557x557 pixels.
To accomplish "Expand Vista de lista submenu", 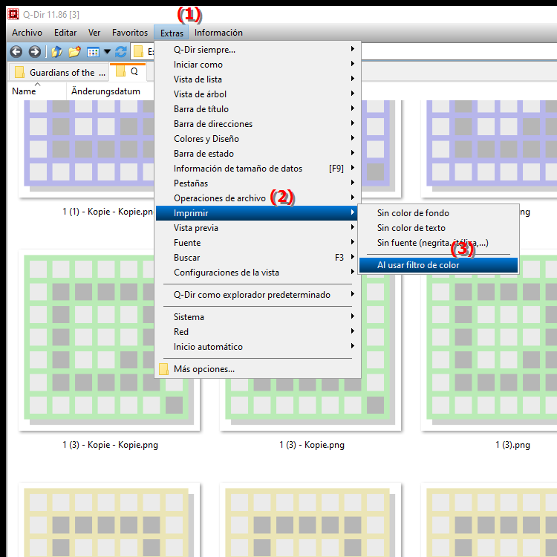I will [x=258, y=79].
